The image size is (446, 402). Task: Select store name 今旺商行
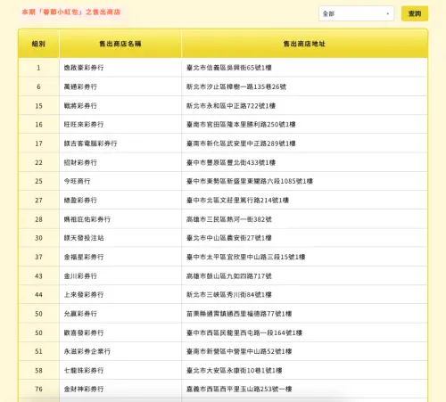click(77, 181)
